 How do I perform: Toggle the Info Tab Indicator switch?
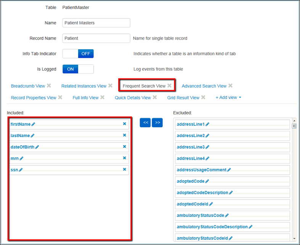(x=78, y=54)
